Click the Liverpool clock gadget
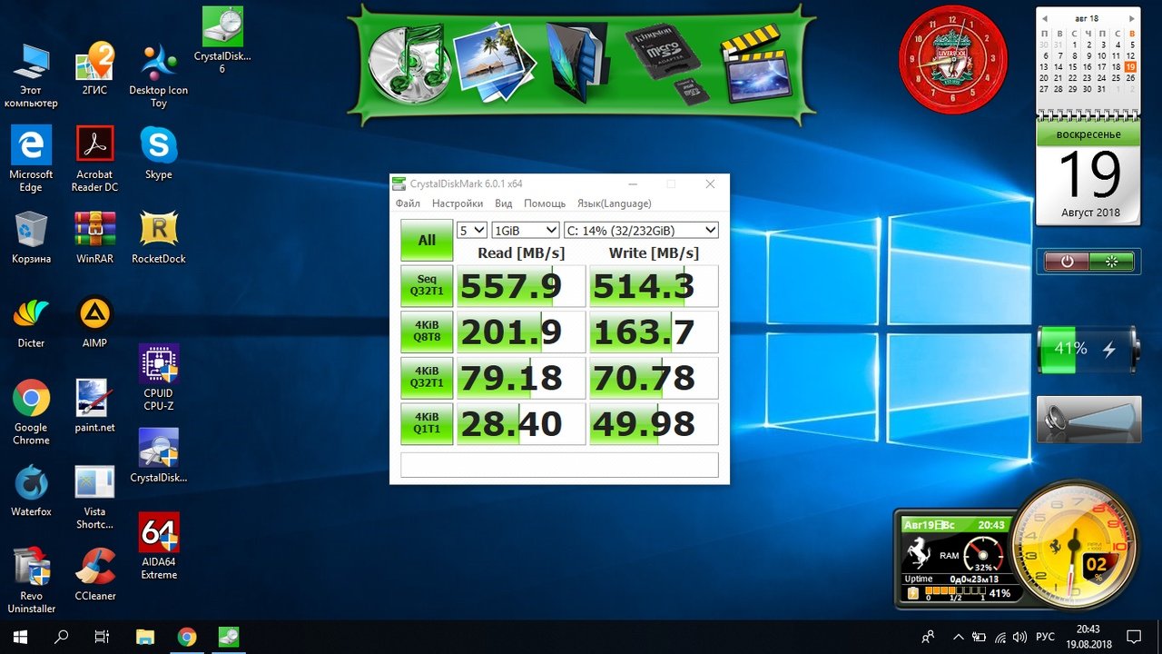The height and width of the screenshot is (654, 1162). (x=952, y=58)
